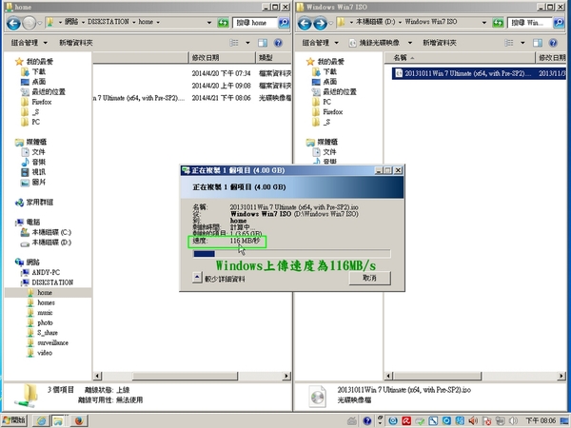Click Forward arrow in home window

(x=30, y=23)
